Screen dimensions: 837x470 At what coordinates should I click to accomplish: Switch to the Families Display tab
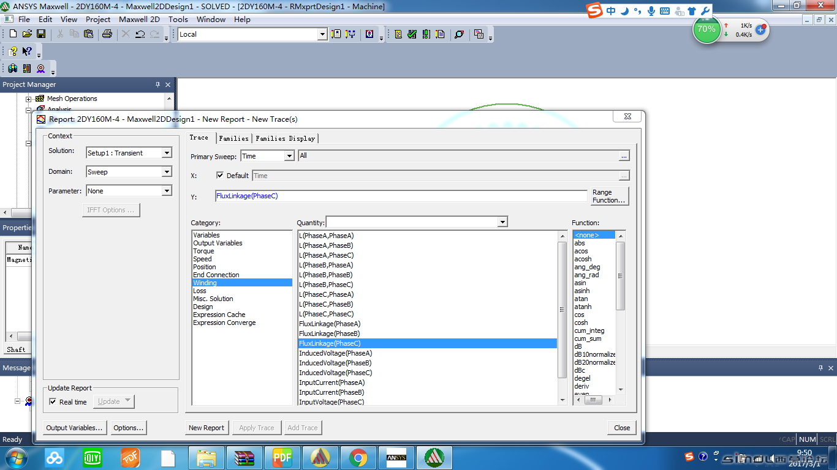pos(286,138)
